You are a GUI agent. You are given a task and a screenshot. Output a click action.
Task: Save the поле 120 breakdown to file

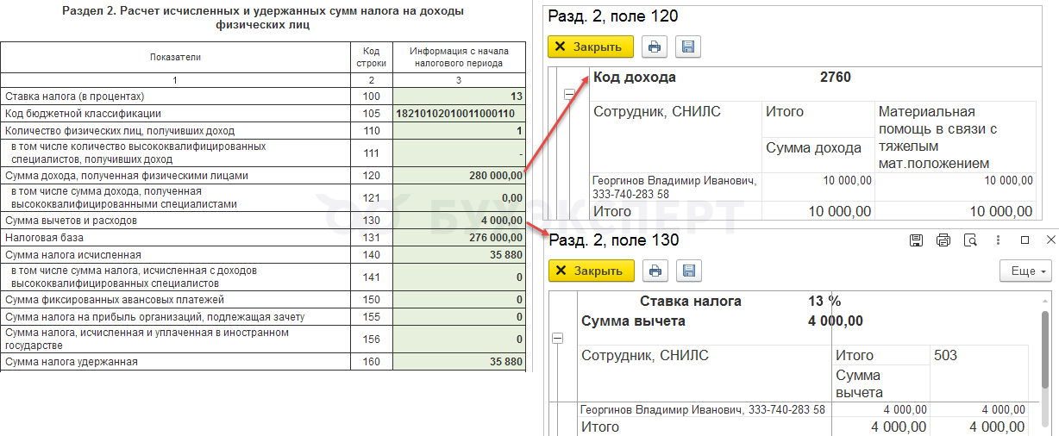coord(687,47)
